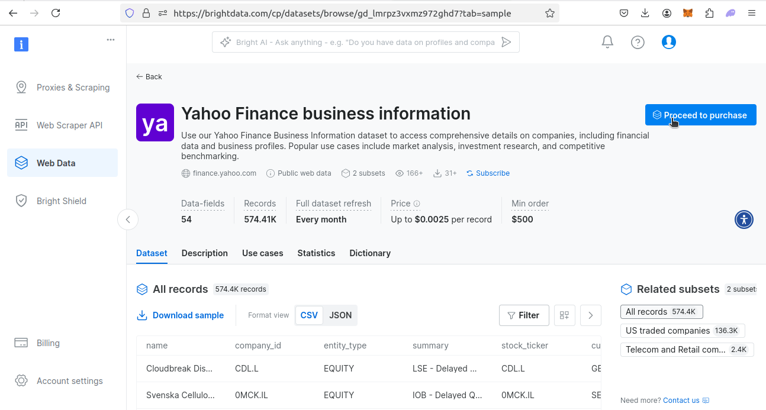Click the accessibility widget icon
The height and width of the screenshot is (410, 766).
[x=744, y=219]
